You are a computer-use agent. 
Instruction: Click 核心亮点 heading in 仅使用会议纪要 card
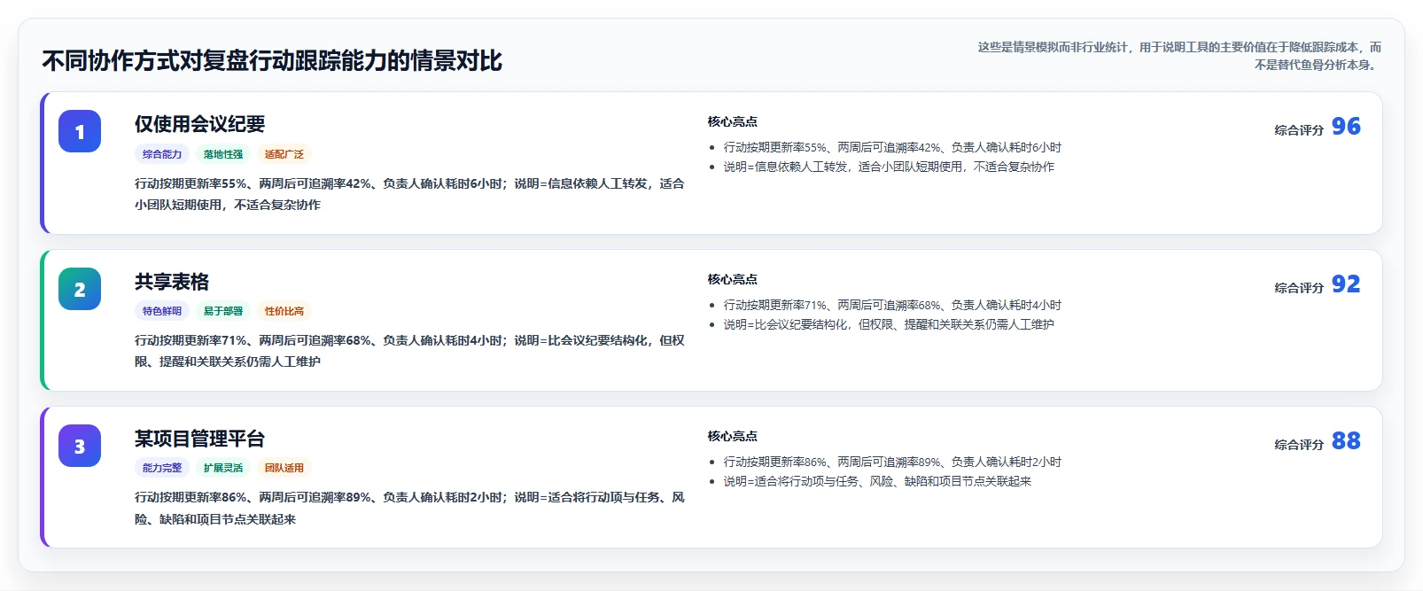point(733,122)
